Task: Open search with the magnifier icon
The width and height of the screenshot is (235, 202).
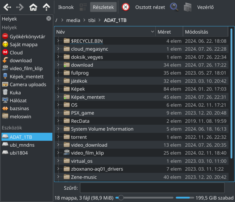Action: tap(174, 7)
